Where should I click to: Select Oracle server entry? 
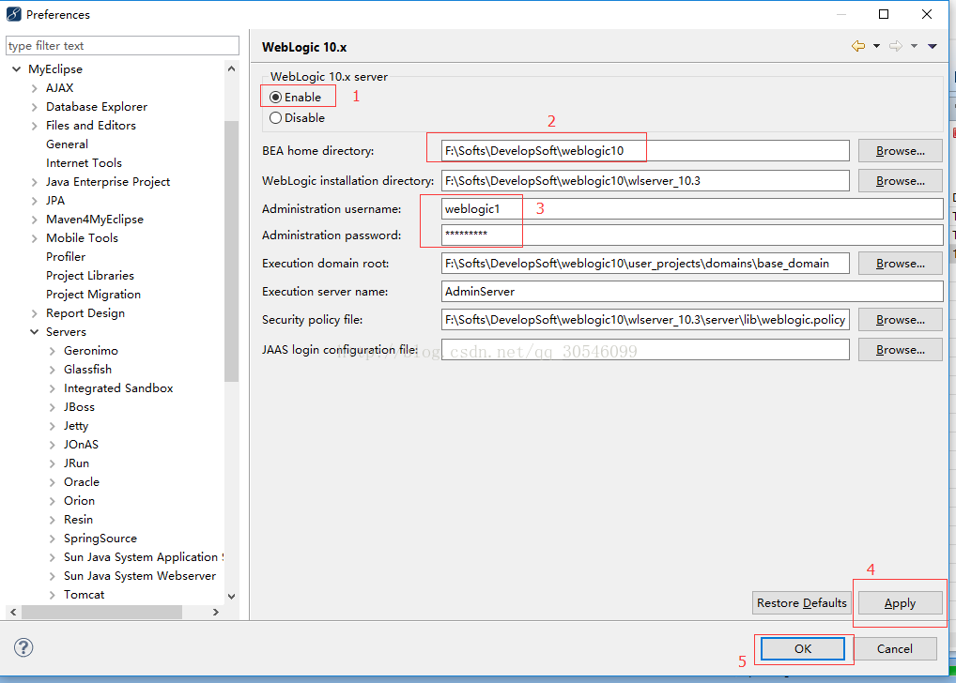tap(82, 482)
